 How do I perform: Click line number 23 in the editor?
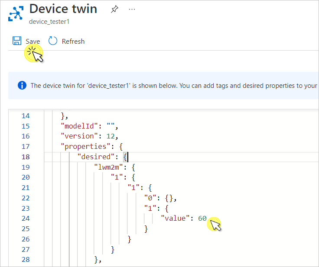pyautogui.click(x=26, y=209)
